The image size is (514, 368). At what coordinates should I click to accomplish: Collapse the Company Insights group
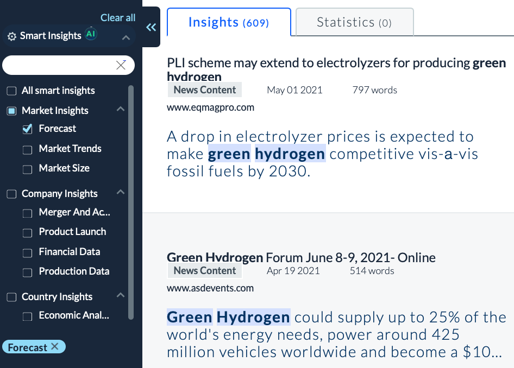click(x=121, y=193)
